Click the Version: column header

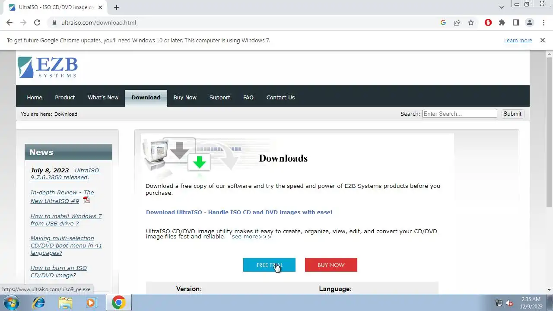[189, 289]
